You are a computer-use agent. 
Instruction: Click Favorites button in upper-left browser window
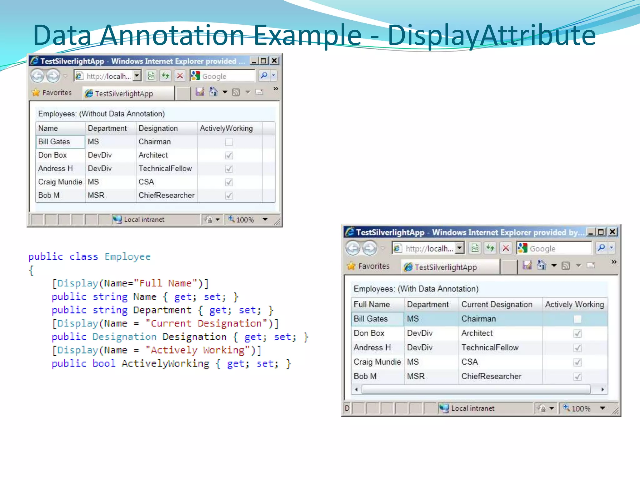[52, 92]
